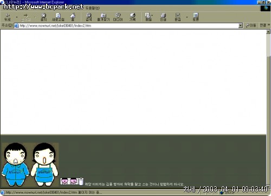Open the 검색 search pane
This screenshot has width=271, height=196.
[89, 17]
